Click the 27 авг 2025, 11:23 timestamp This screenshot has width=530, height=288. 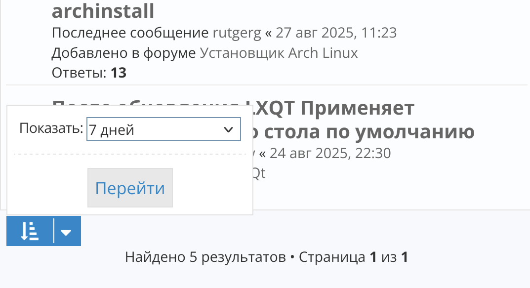(x=336, y=33)
